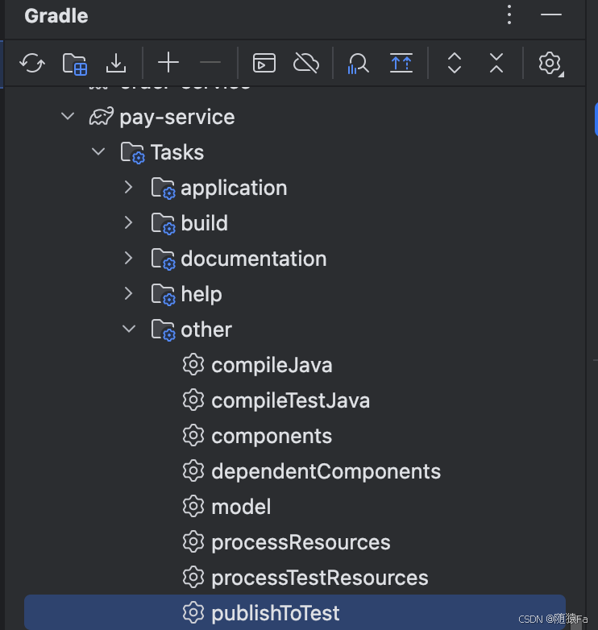Select the other group label
This screenshot has height=630, width=598.
pos(206,330)
